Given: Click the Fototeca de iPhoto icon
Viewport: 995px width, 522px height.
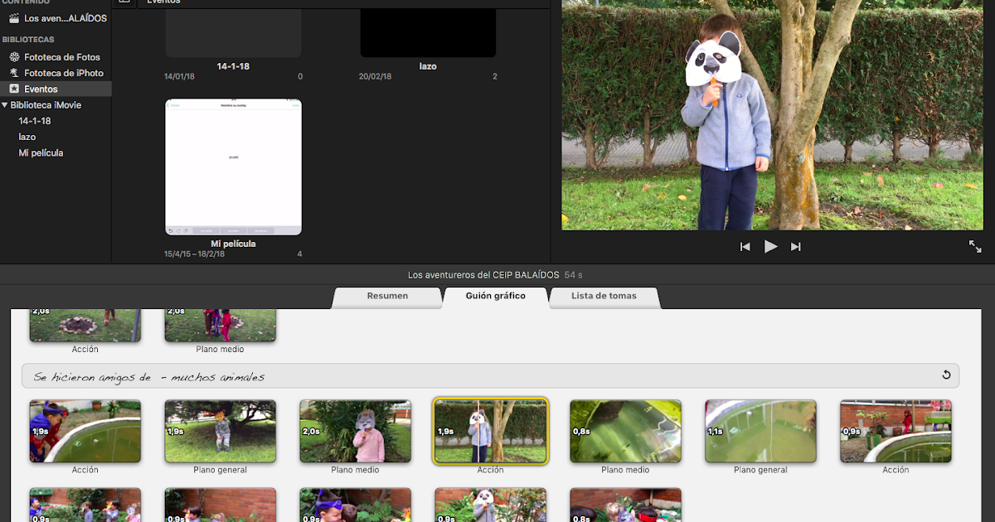Looking at the screenshot, I should click(14, 73).
